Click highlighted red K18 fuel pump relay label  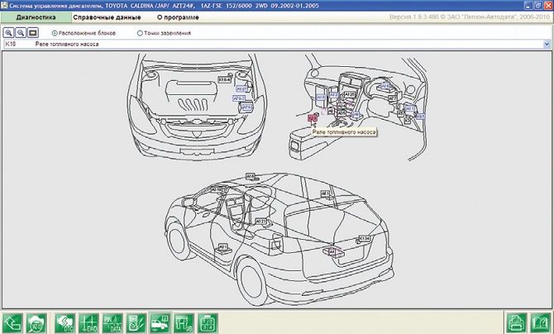click(313, 118)
